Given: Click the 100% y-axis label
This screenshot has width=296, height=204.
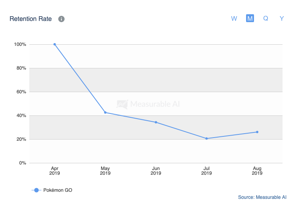Looking at the screenshot, I should [20, 44].
